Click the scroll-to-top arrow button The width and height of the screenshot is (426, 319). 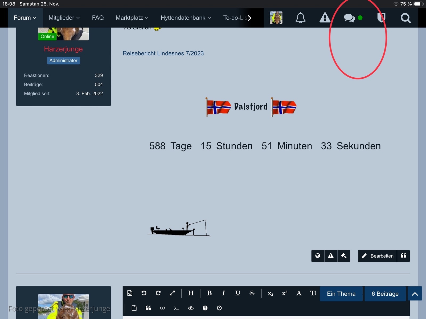(x=415, y=294)
